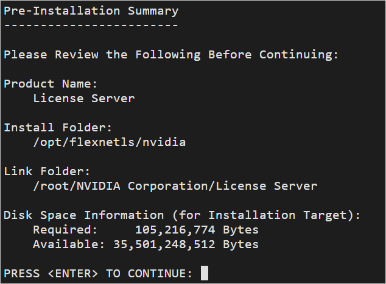Click the word Required in disk info
Viewport: 386px width, 284px height.
[x=65, y=230]
